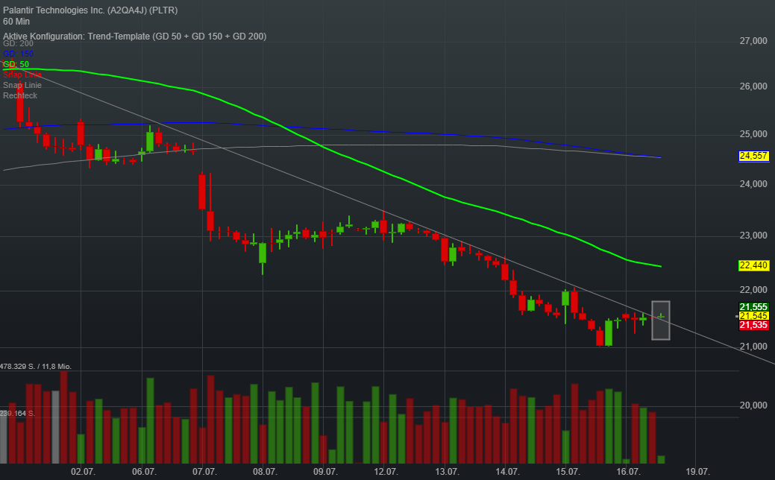Click the 21,000 price axis label
Viewport: 775px width, 480px height.
(753, 347)
